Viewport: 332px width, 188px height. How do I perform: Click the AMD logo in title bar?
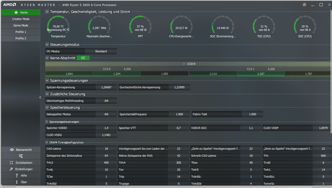point(9,5)
